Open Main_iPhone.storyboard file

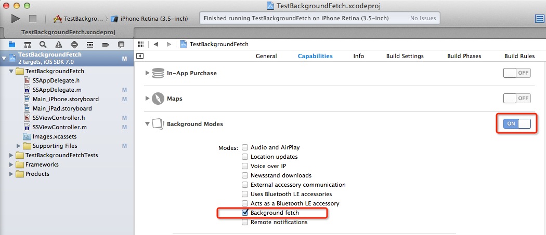[x=65, y=99]
